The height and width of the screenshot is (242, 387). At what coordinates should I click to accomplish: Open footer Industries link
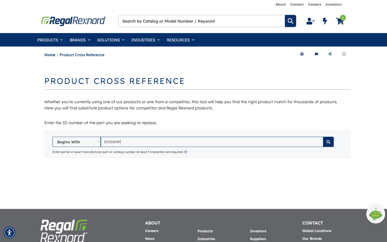[x=206, y=239]
